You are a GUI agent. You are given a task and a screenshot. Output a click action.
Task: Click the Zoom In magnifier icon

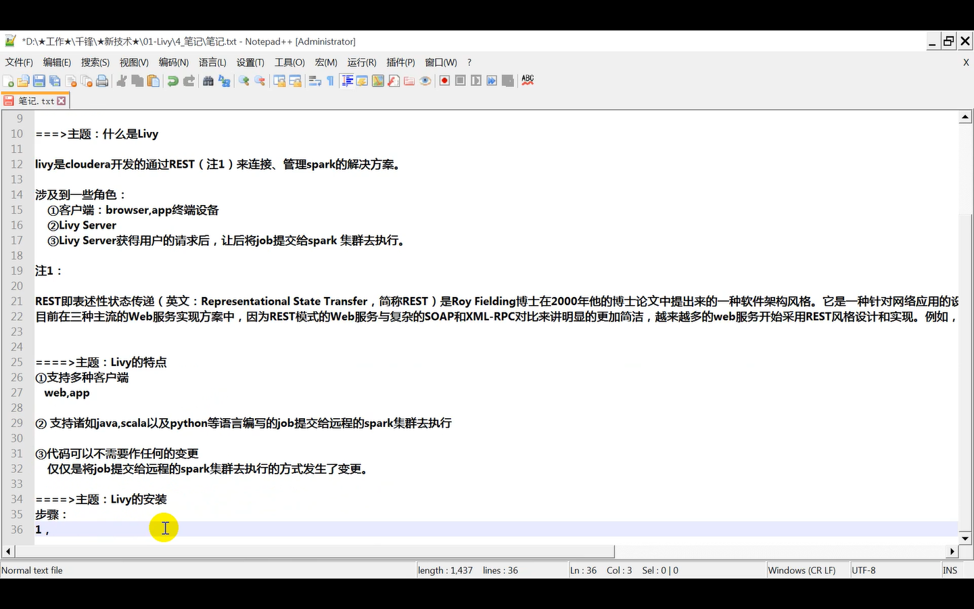pos(244,81)
